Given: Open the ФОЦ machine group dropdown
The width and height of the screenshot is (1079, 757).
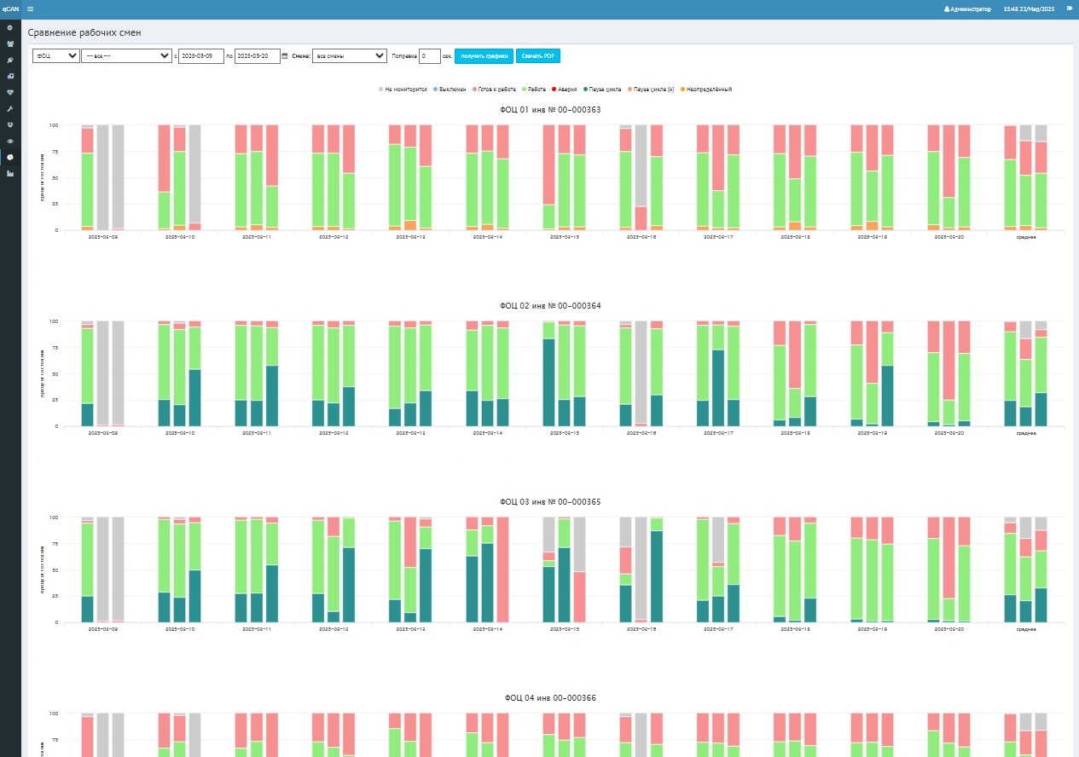Looking at the screenshot, I should 55,56.
